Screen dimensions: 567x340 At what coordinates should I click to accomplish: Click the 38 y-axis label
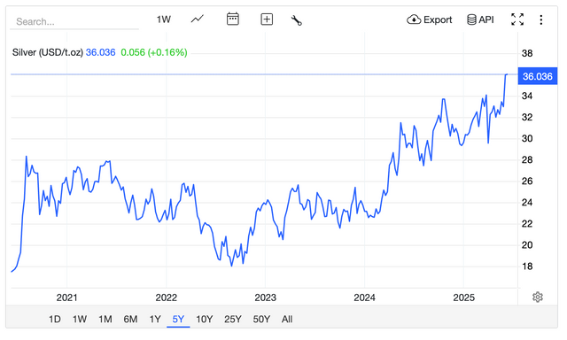(527, 53)
